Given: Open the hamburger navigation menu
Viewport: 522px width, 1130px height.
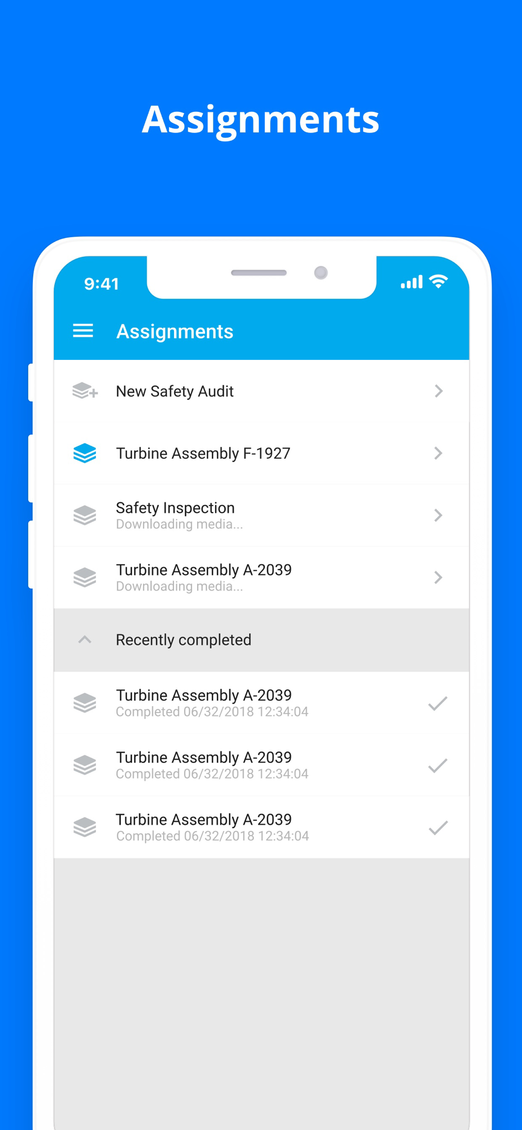Looking at the screenshot, I should [x=83, y=331].
